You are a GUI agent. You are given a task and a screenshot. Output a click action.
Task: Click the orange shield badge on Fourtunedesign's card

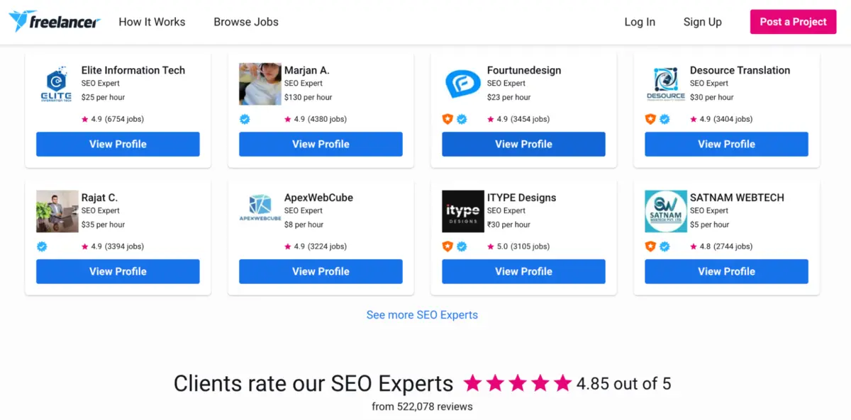(447, 119)
